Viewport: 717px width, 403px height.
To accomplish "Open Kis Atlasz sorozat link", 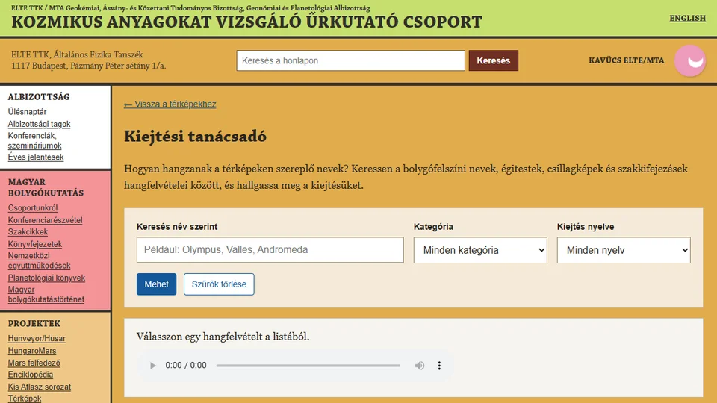I will pos(40,387).
